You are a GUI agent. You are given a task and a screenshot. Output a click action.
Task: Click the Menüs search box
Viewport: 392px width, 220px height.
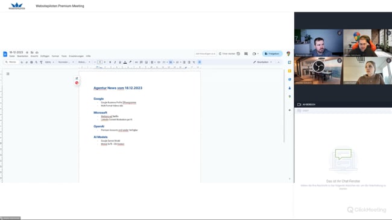pos(11,62)
